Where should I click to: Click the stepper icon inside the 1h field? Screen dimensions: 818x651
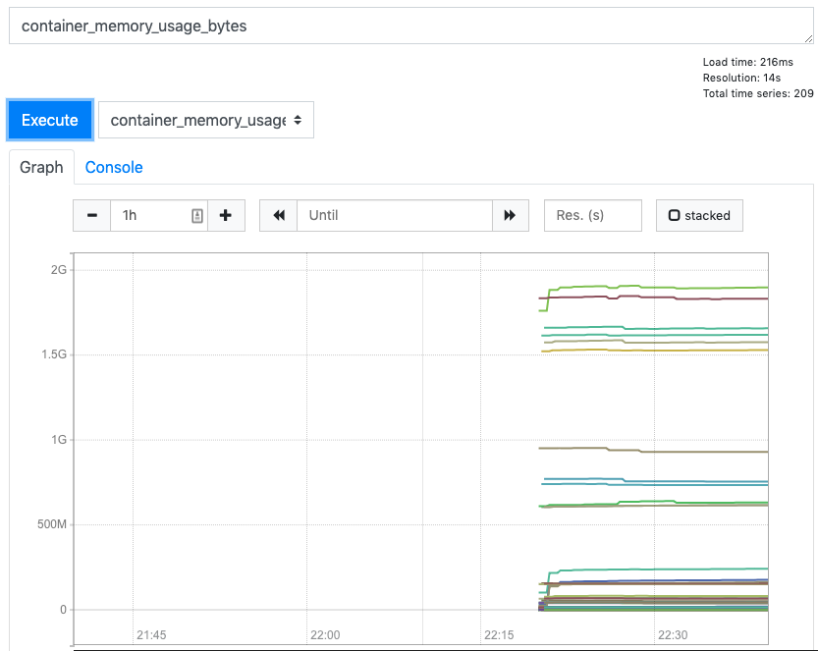[197, 215]
